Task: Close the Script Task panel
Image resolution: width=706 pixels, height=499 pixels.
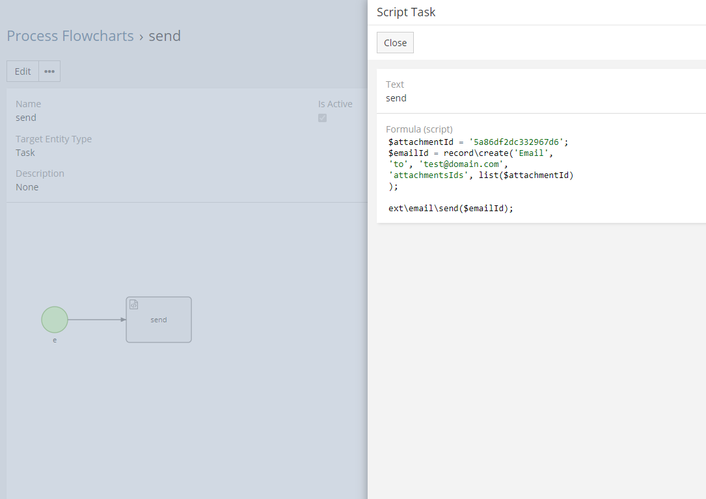Action: (395, 43)
